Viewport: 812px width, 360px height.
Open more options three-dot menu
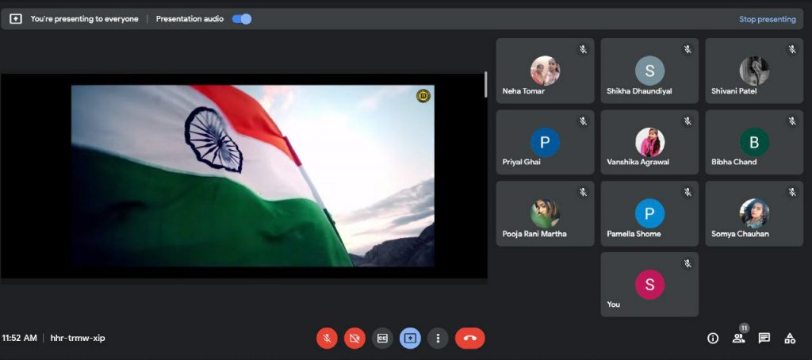(x=438, y=339)
